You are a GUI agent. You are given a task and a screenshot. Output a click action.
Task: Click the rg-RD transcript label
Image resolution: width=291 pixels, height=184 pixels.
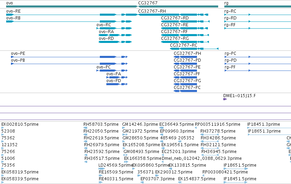[x=230, y=18]
